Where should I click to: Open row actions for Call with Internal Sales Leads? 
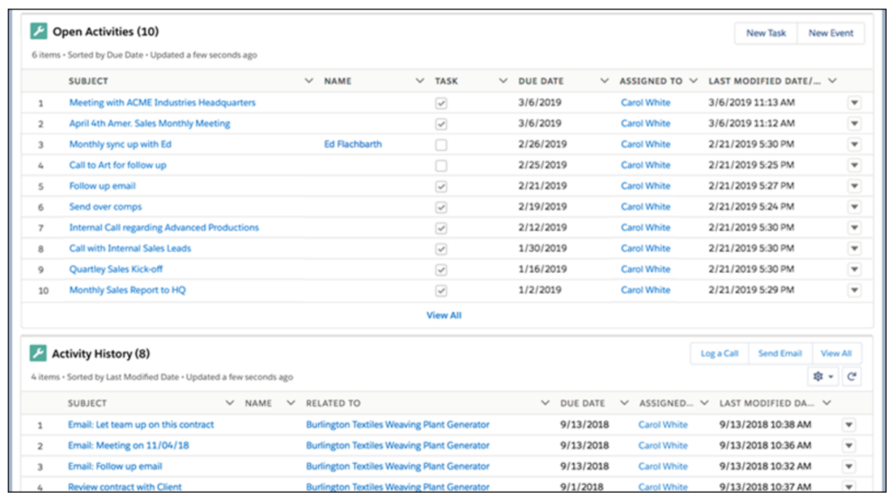[855, 249]
